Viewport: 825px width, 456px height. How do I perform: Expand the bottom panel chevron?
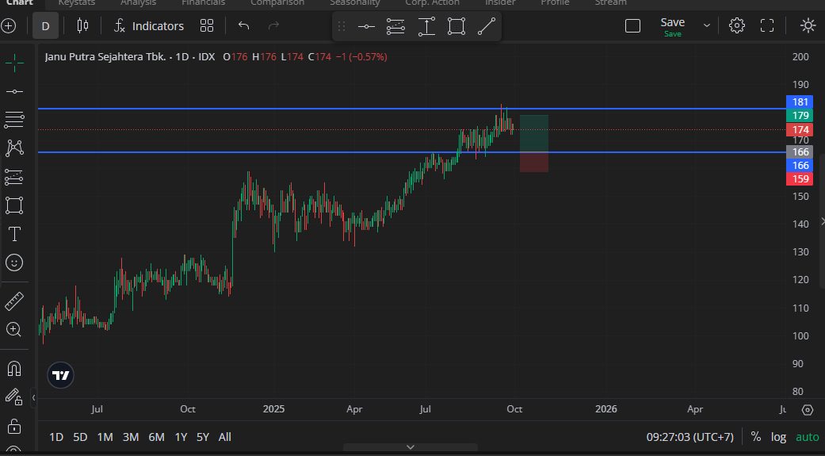[x=411, y=447]
